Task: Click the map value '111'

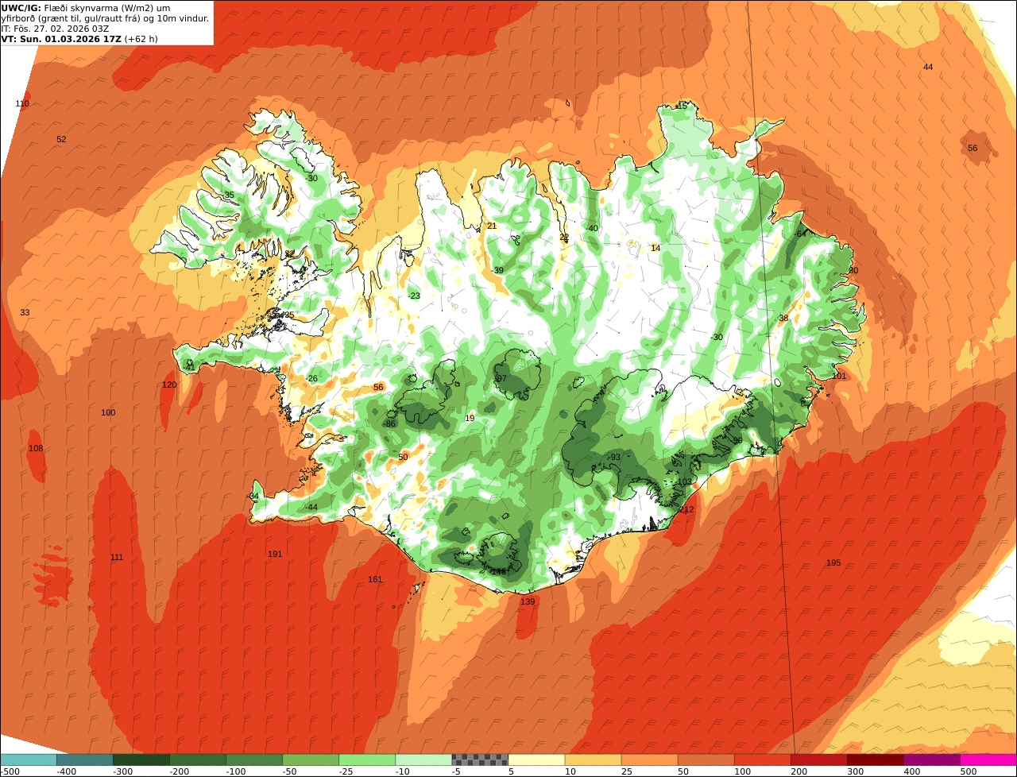Action: 117,558
